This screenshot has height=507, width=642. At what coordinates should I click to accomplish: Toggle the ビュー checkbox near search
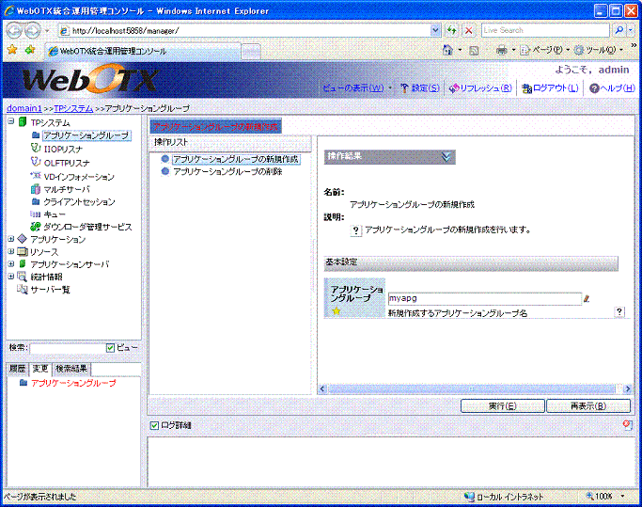(x=111, y=348)
